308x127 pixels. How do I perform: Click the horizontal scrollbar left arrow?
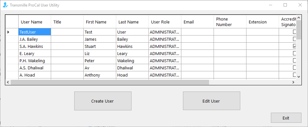click(x=8, y=82)
